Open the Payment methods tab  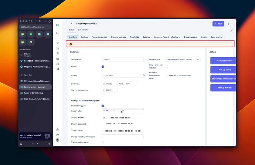99,37
